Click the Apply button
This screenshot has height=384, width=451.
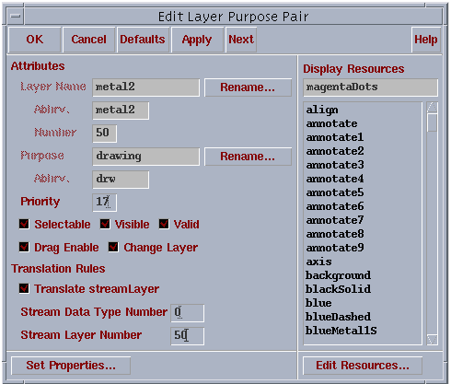coord(197,40)
